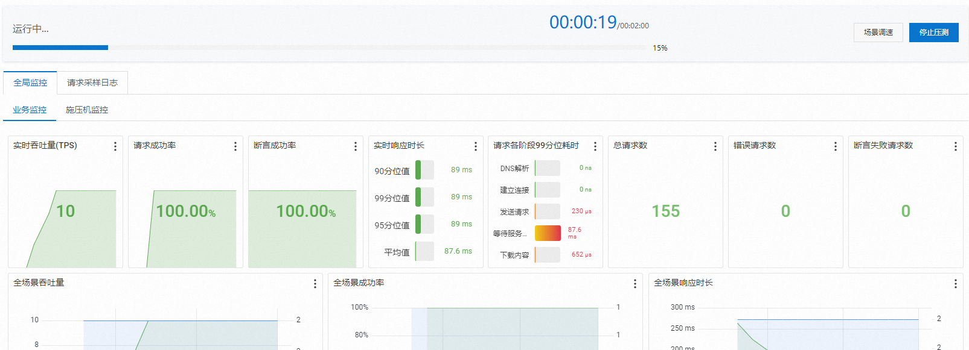This screenshot has height=350, width=969.
Task: Click kebab menu on 断言成功率 card
Action: pos(356,146)
